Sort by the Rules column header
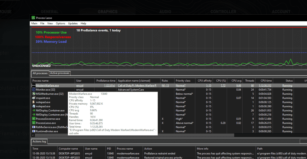Viewport: 307px width, 159px height. (x=167, y=81)
